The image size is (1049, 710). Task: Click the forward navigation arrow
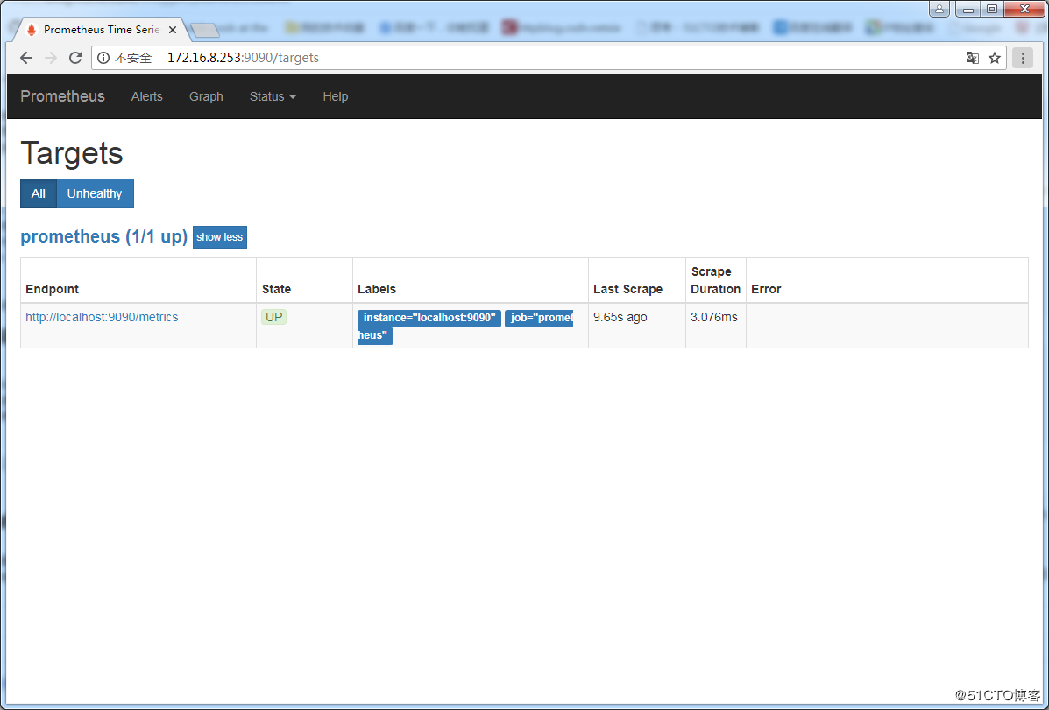click(50, 57)
